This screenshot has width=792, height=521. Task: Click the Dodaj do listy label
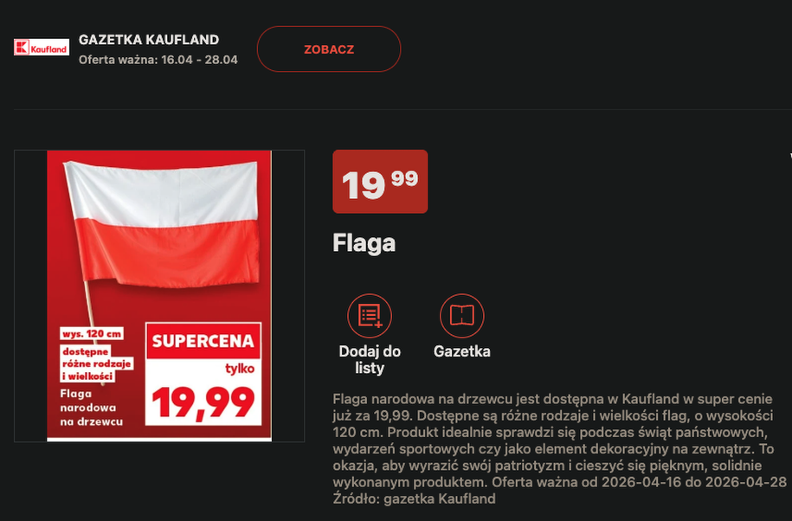click(x=370, y=359)
